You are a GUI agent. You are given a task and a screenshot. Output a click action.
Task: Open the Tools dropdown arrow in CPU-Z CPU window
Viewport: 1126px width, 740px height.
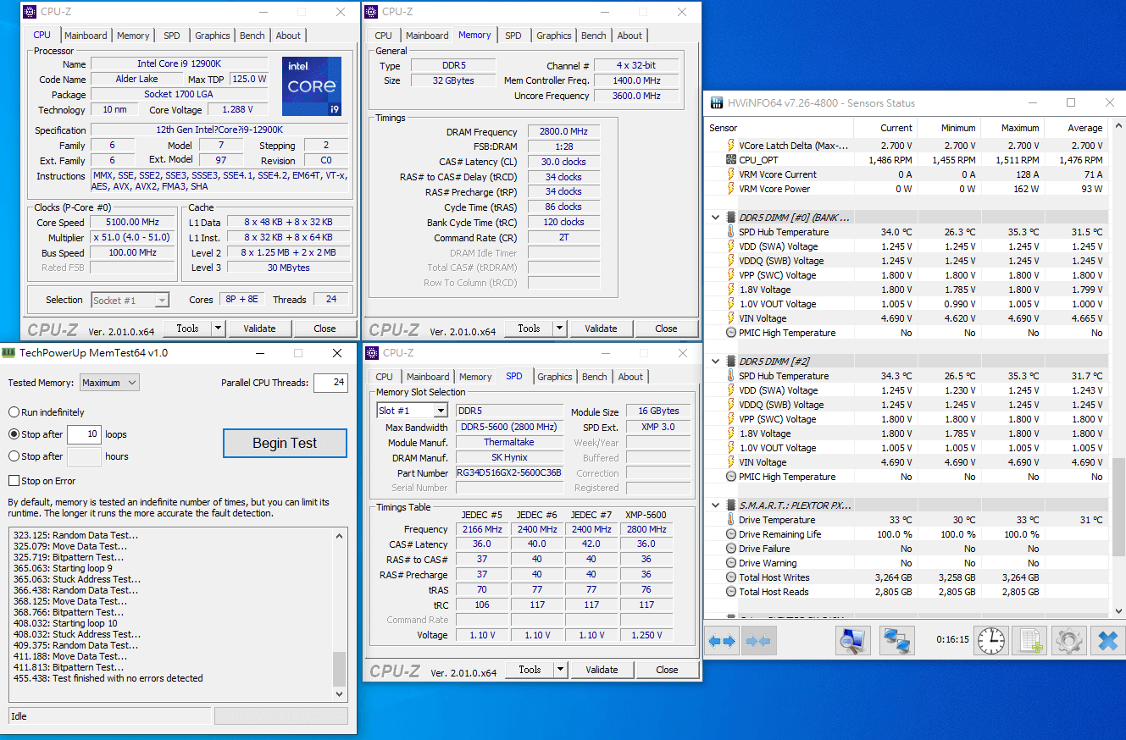point(218,329)
